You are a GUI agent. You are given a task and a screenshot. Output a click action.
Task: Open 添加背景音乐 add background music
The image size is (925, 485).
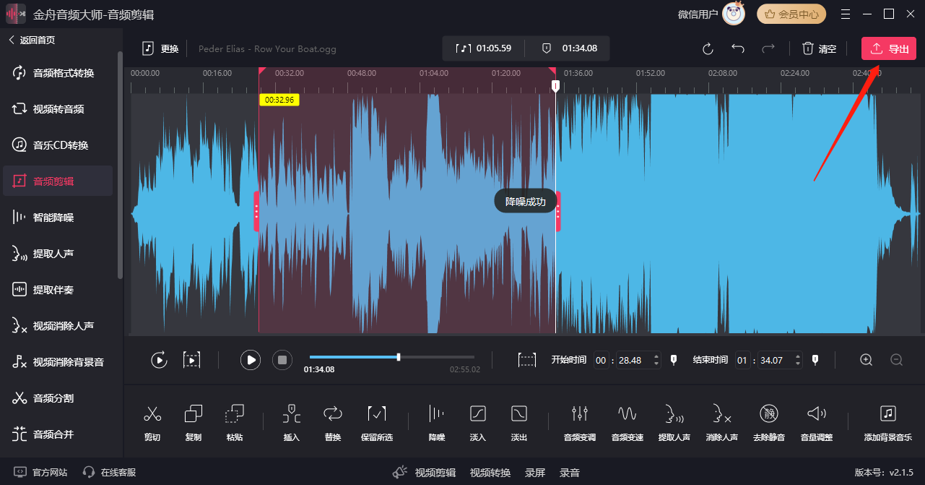[887, 414]
